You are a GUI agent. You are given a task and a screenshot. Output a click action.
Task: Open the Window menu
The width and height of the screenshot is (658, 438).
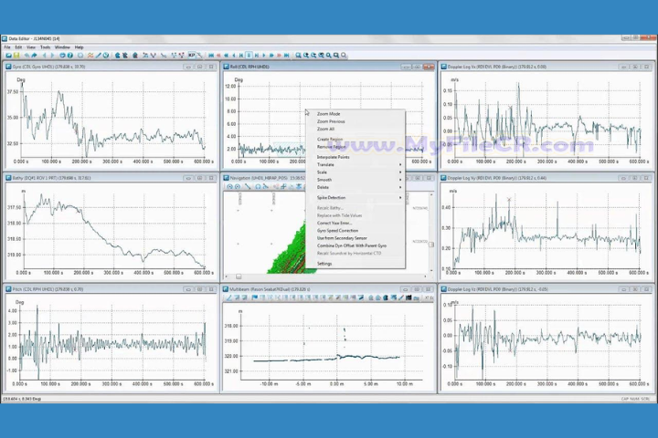pos(62,47)
